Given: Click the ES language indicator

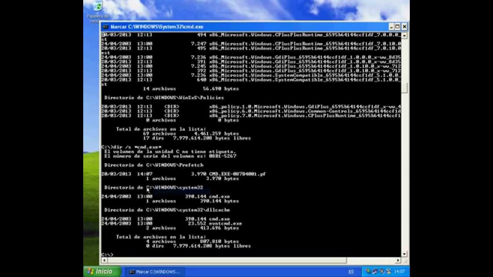Looking at the screenshot, I should pos(351,272).
